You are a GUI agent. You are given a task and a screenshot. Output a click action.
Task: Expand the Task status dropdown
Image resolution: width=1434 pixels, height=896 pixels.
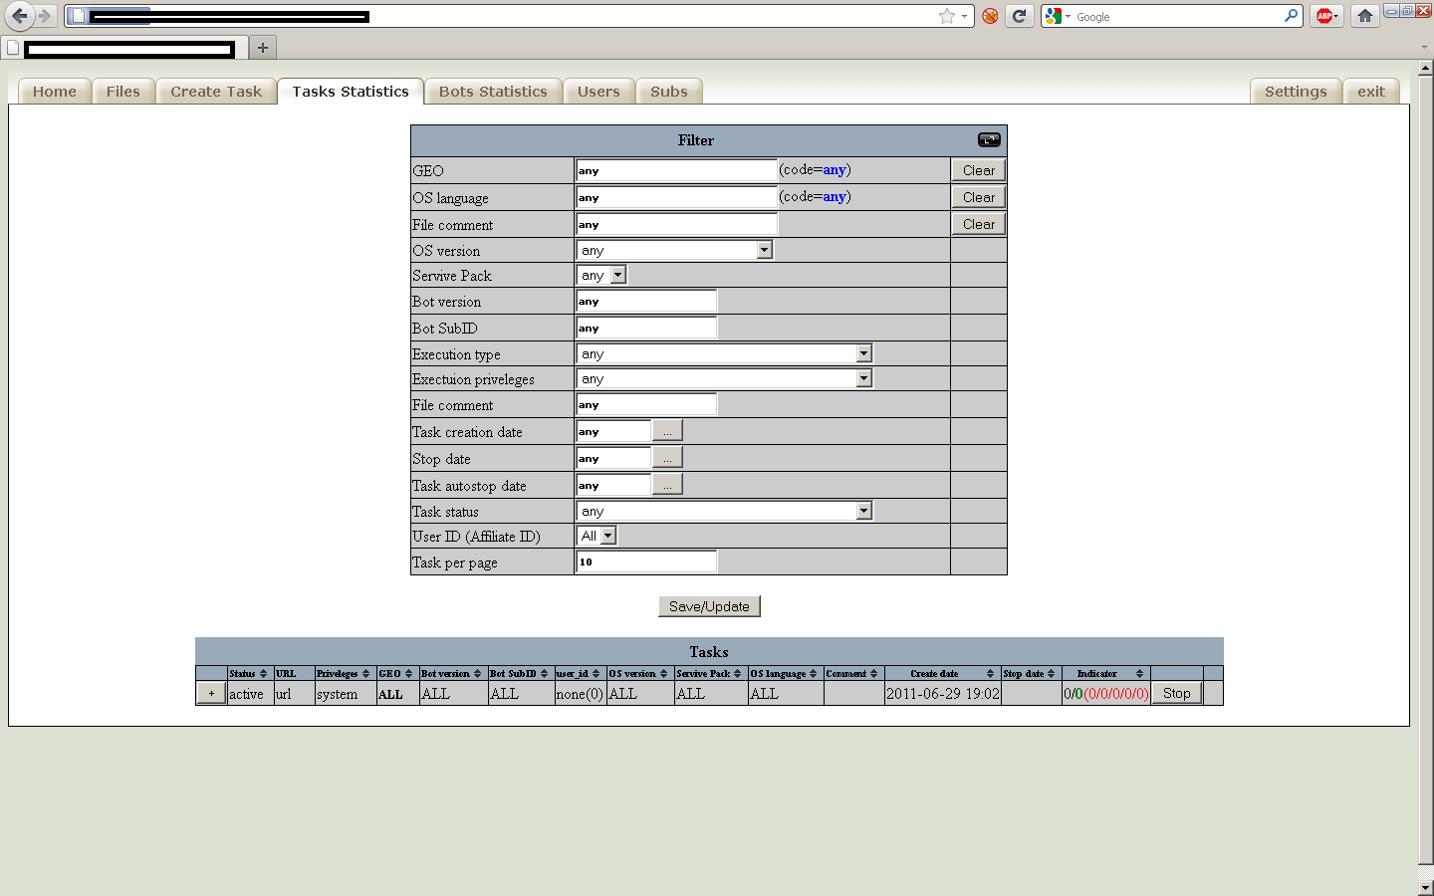(x=863, y=511)
